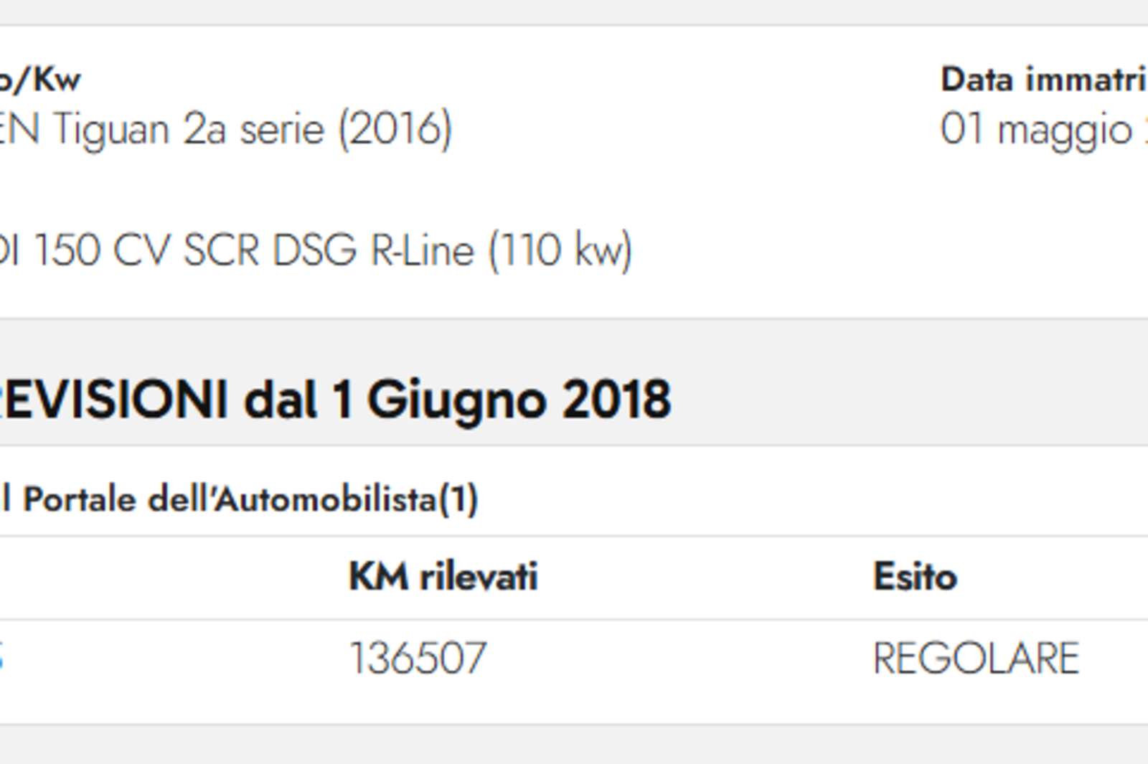Click the (110 kw) power value
Screen dimensions: 1148x764
560,250
